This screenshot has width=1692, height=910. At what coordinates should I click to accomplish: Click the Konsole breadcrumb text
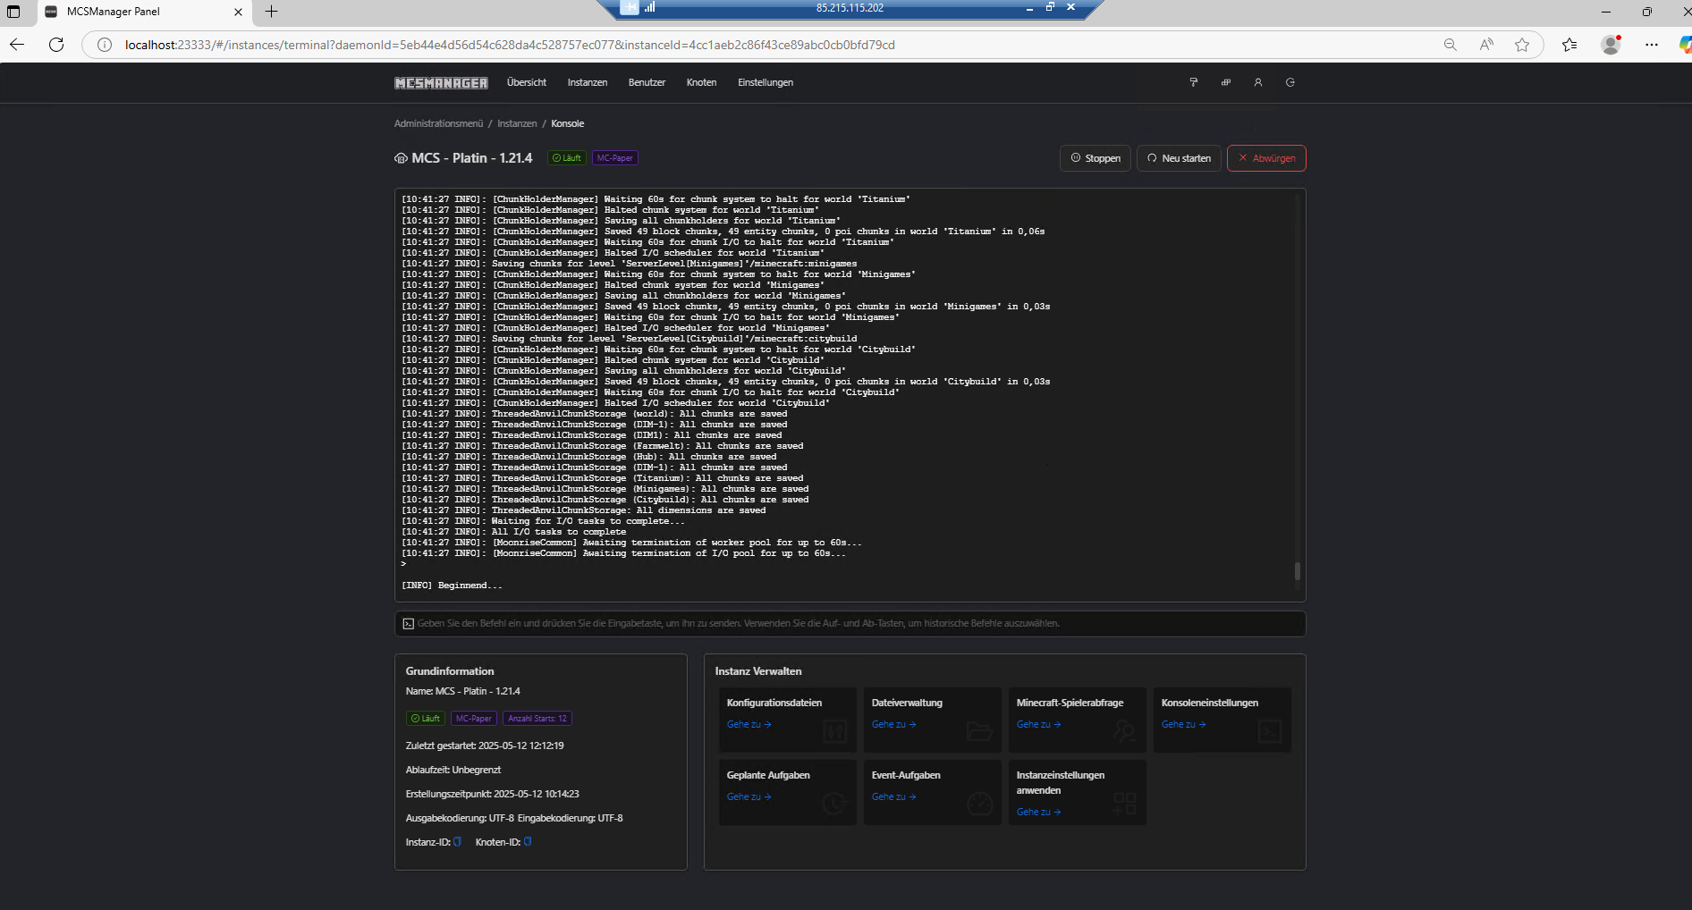pos(567,123)
